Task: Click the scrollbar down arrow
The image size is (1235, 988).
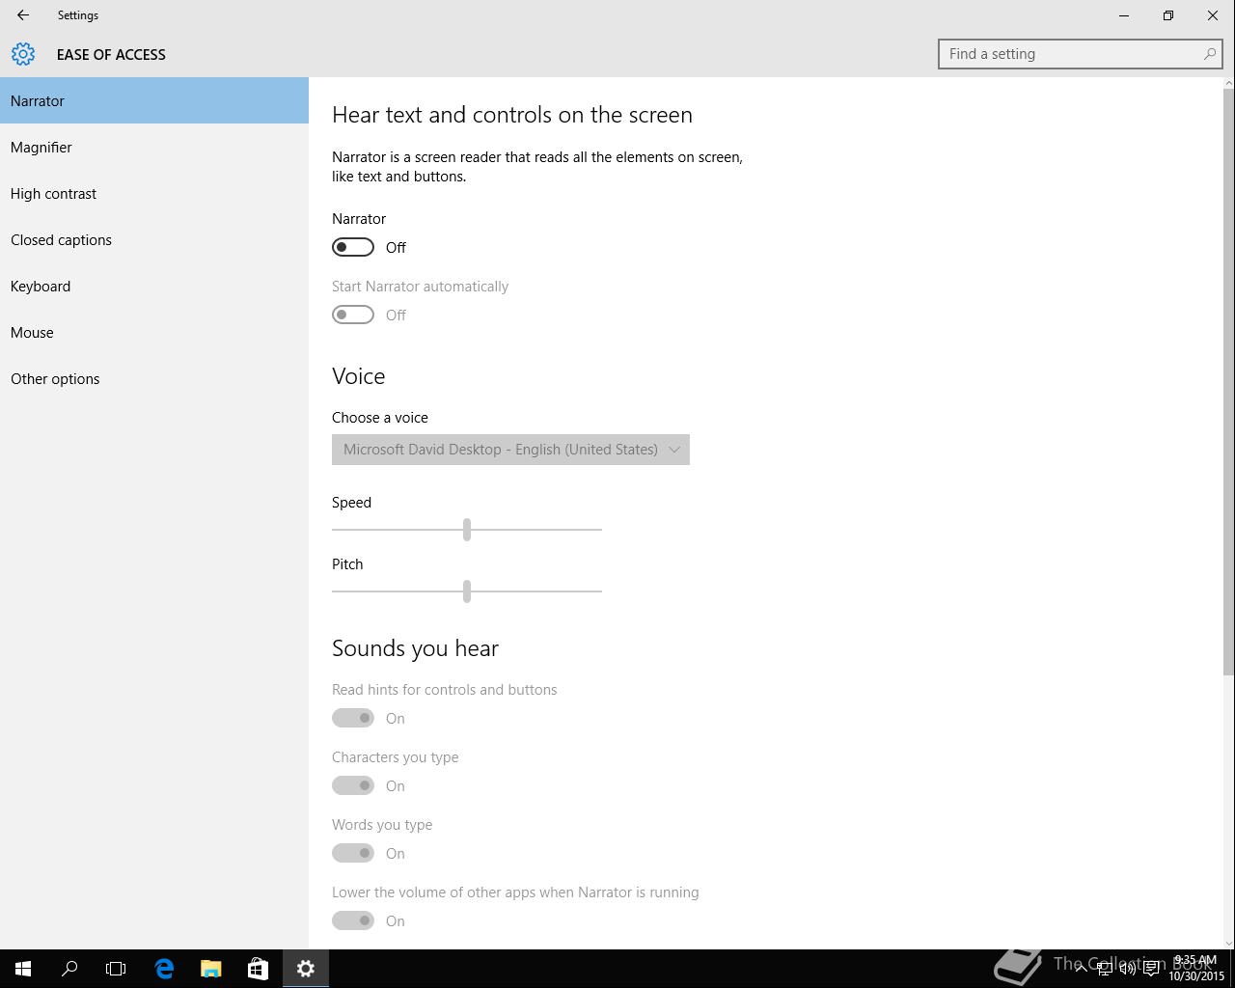Action: pos(1228,943)
